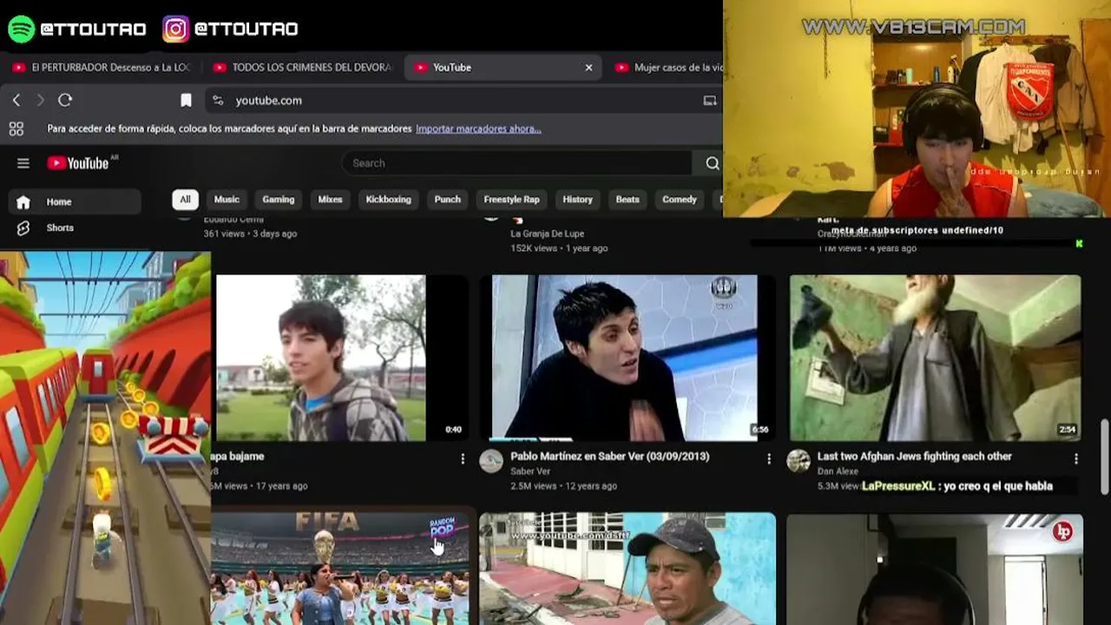Open the Dan Alexe channel avatar

coord(799,461)
